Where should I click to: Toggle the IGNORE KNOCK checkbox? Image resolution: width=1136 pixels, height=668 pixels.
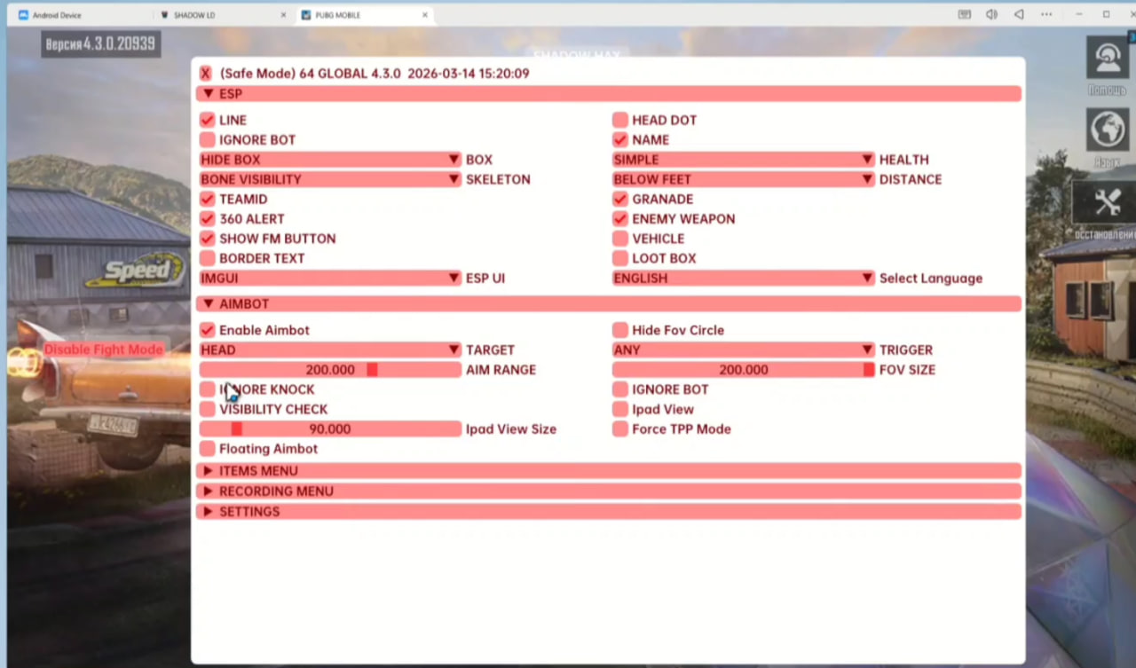coord(208,389)
